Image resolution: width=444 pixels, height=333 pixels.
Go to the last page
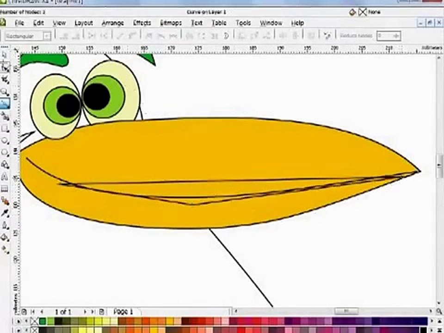coord(92,312)
